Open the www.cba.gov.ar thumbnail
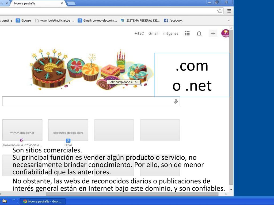Viewport: 274px width, 205px height. [22, 130]
